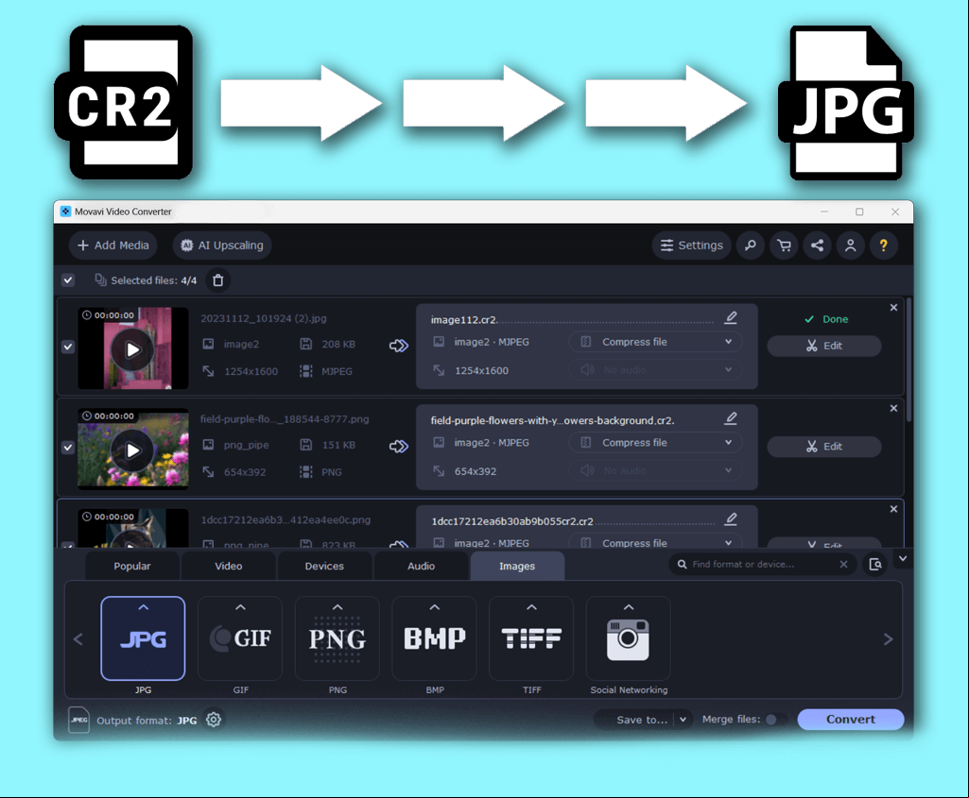Switch to the Popular tab
969x798 pixels.
(132, 566)
